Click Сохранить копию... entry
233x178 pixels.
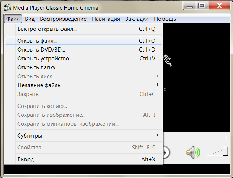click(84, 106)
